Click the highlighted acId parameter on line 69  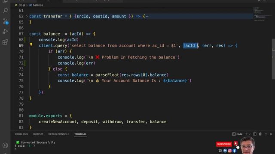coord(190,46)
